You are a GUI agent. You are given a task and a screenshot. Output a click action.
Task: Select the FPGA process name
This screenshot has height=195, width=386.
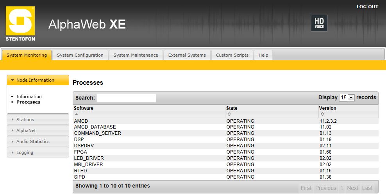[x=80, y=152]
